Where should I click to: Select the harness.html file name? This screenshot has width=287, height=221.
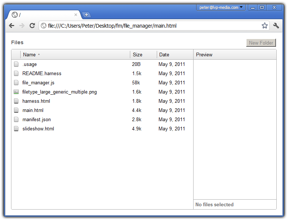(x=36, y=101)
